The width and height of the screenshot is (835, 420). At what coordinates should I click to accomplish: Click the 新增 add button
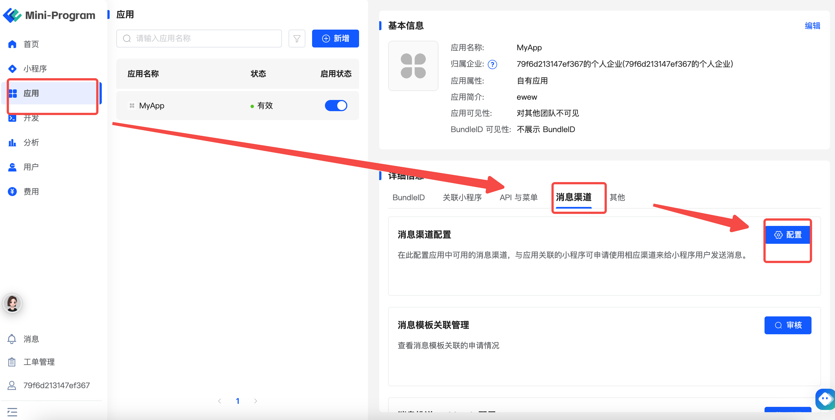(x=335, y=39)
